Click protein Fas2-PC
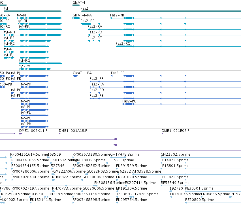The height and width of the screenshot is (204, 241). tap(182, 104)
